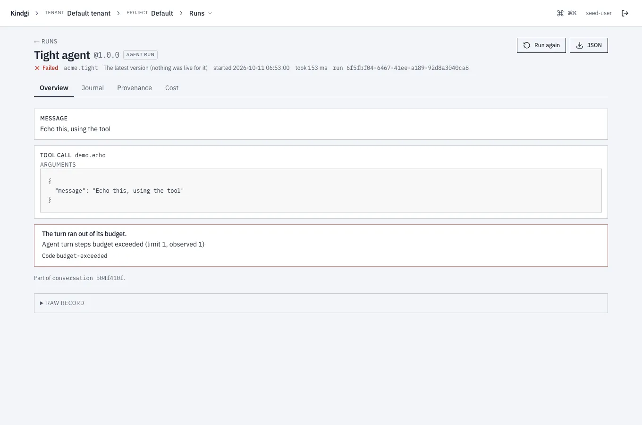Click 'Echo this, using the tool' message
Viewport: 642px width, 425px height.
(76, 129)
